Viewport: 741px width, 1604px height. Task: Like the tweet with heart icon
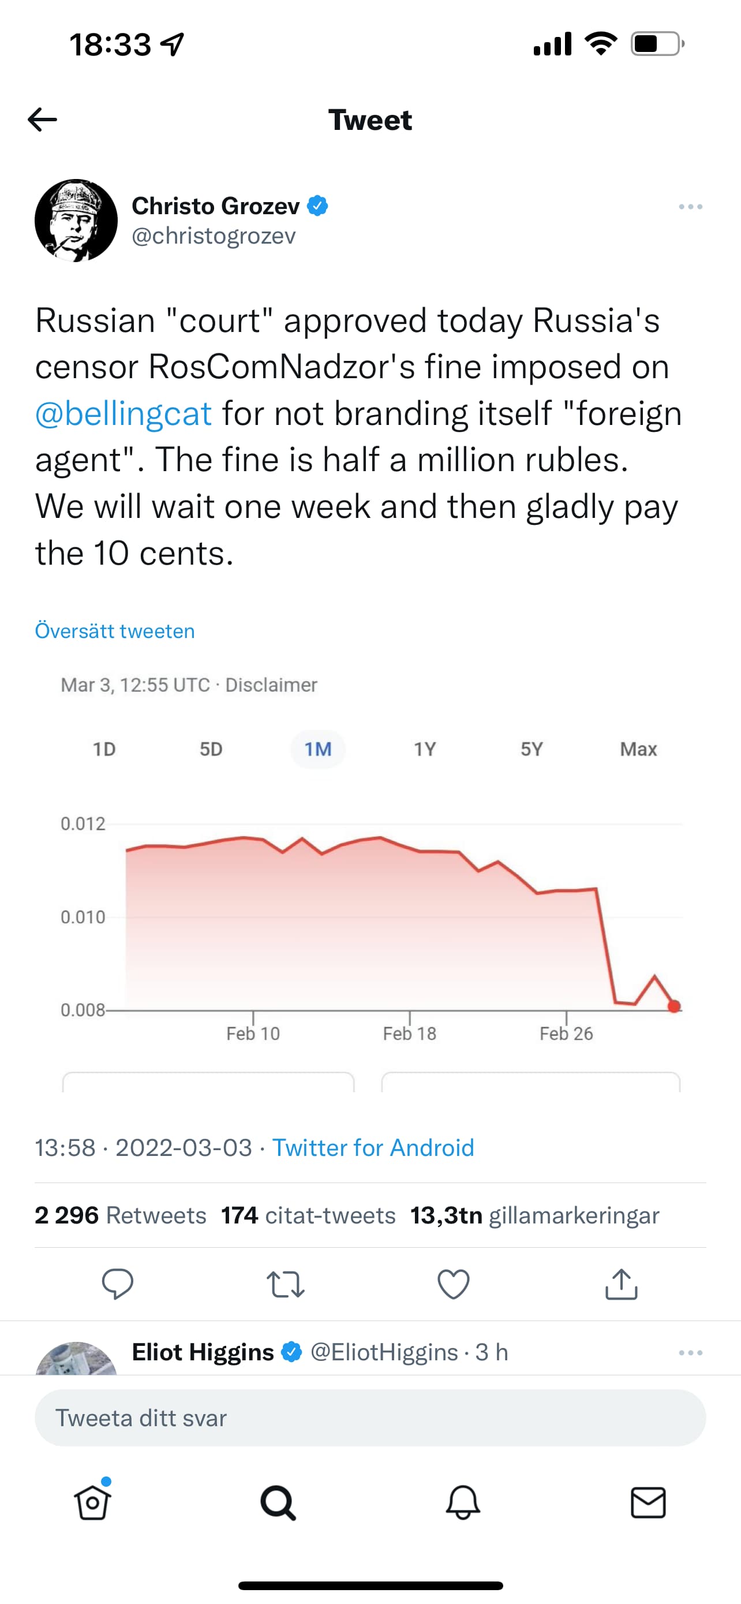click(454, 1284)
